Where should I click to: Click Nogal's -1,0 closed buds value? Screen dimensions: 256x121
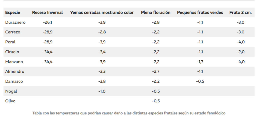[102, 91]
